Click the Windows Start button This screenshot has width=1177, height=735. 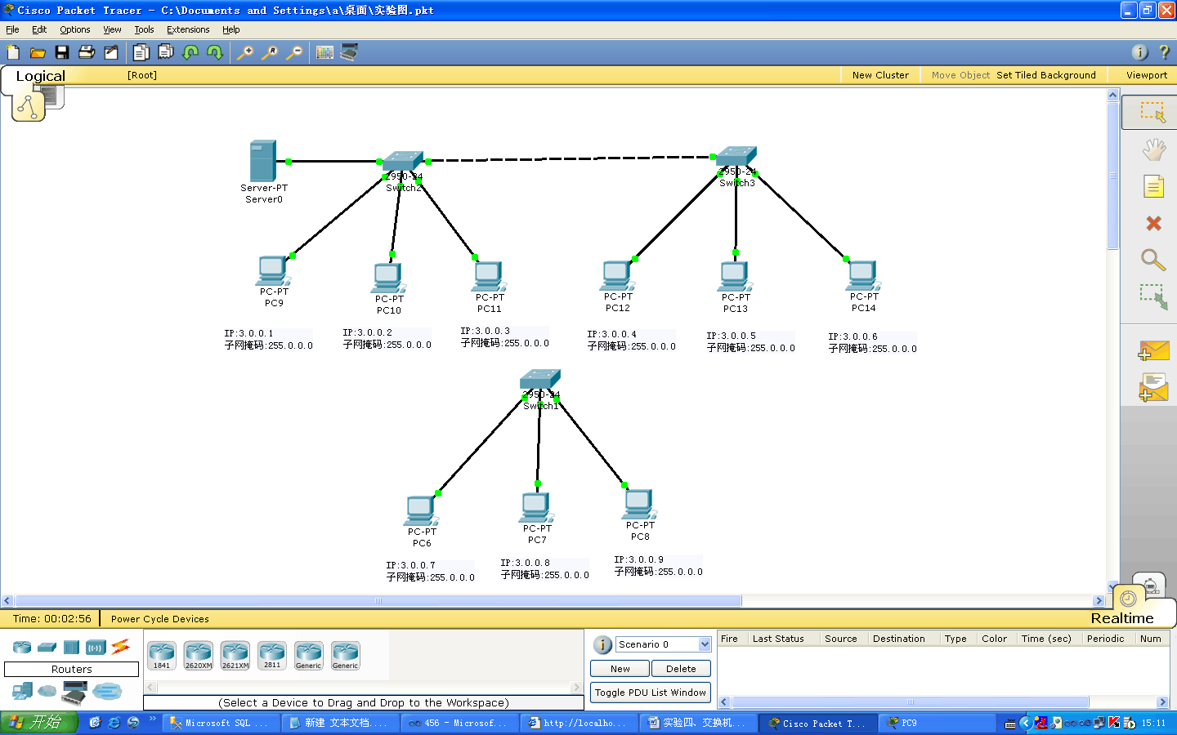[x=38, y=723]
